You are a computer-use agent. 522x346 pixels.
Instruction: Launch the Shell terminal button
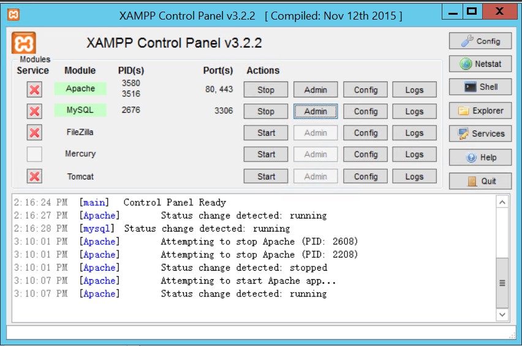(x=480, y=87)
